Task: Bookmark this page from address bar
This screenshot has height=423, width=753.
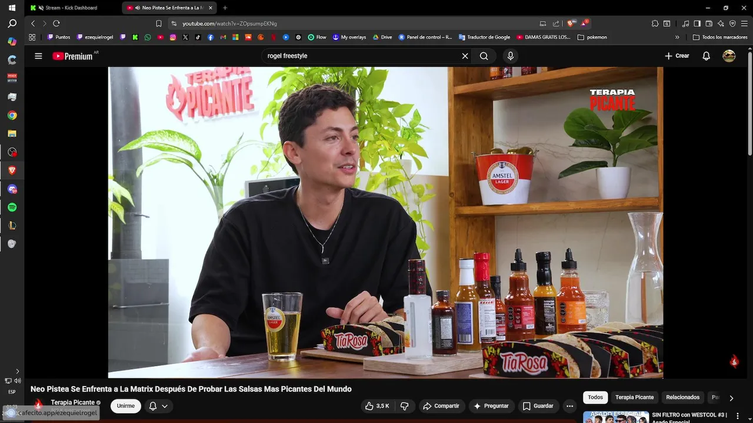Action: pos(159,23)
